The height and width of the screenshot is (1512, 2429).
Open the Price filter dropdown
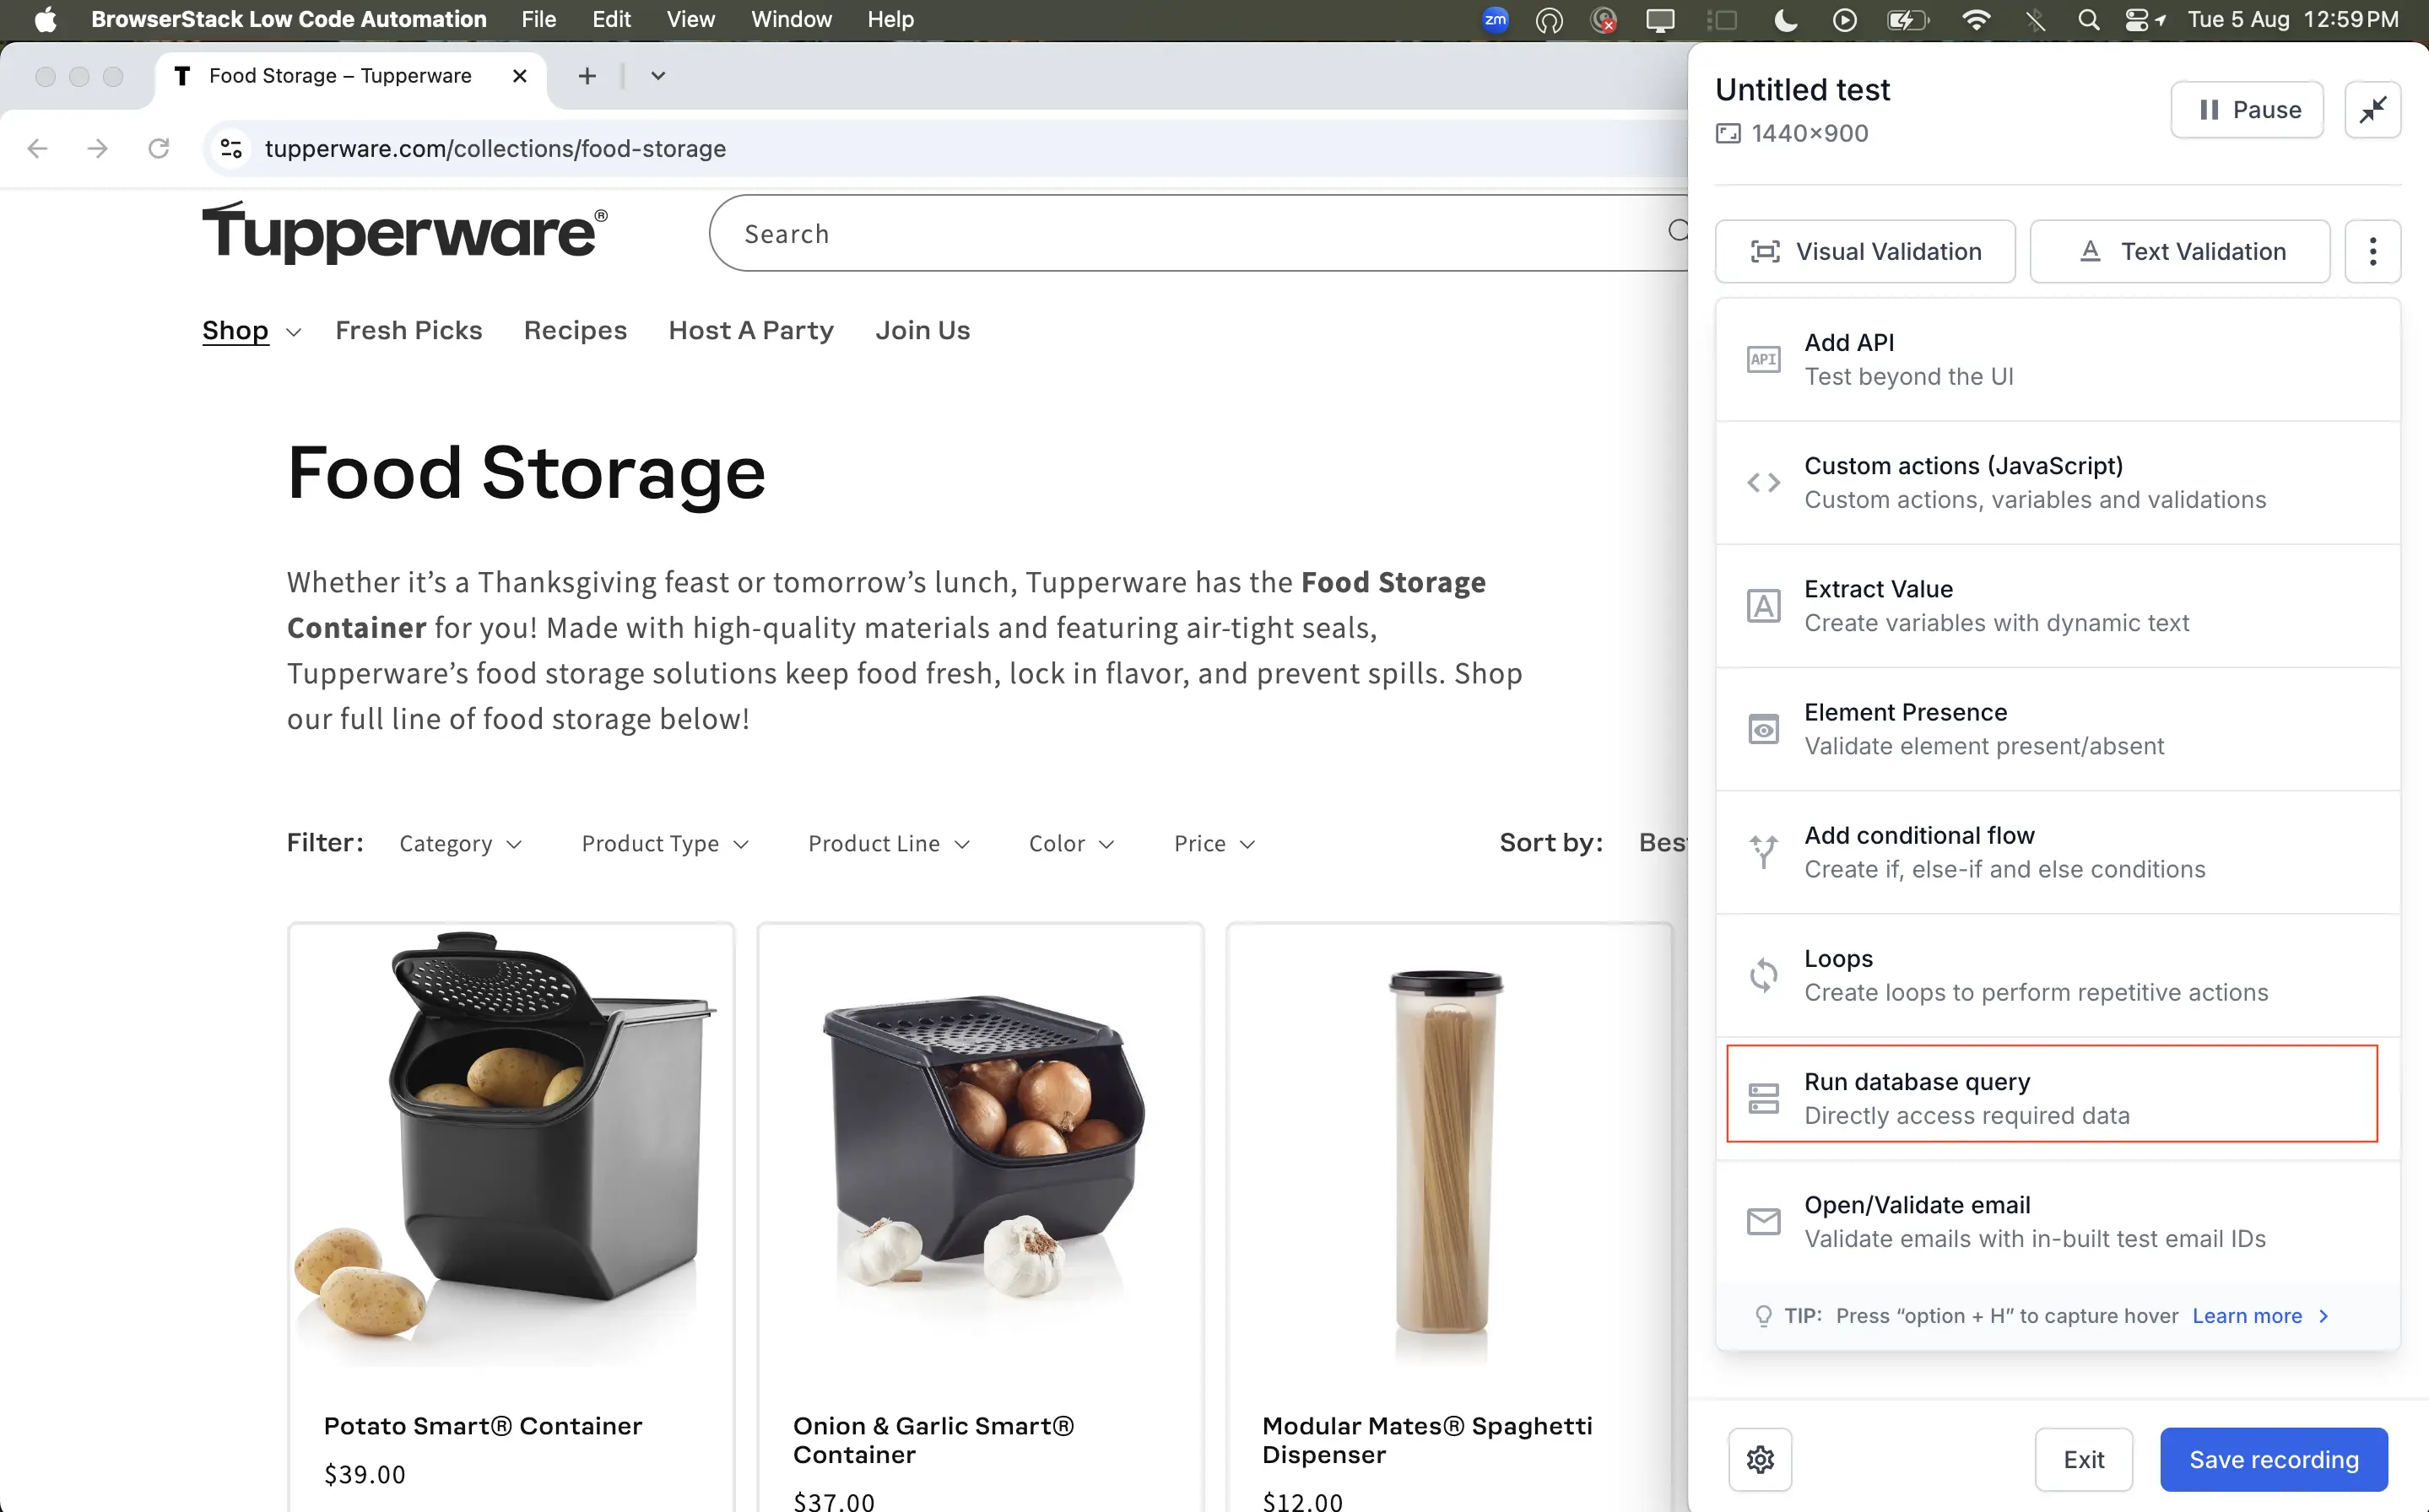[1214, 844]
